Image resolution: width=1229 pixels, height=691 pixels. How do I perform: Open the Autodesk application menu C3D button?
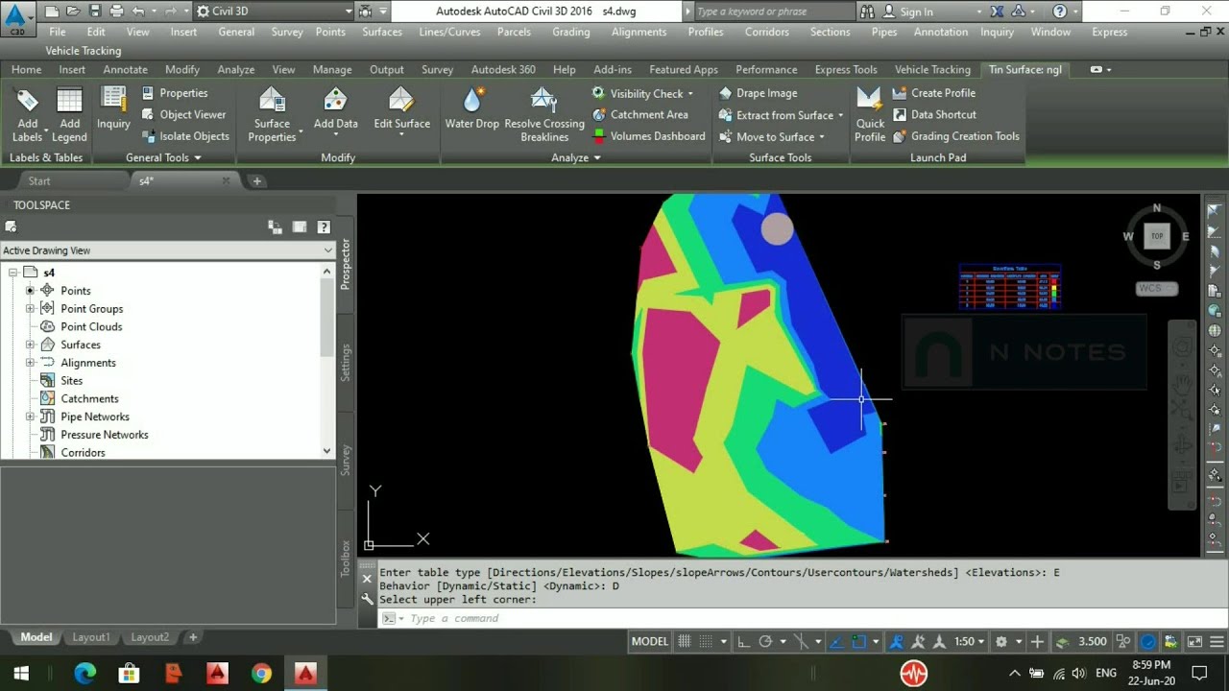click(x=16, y=17)
